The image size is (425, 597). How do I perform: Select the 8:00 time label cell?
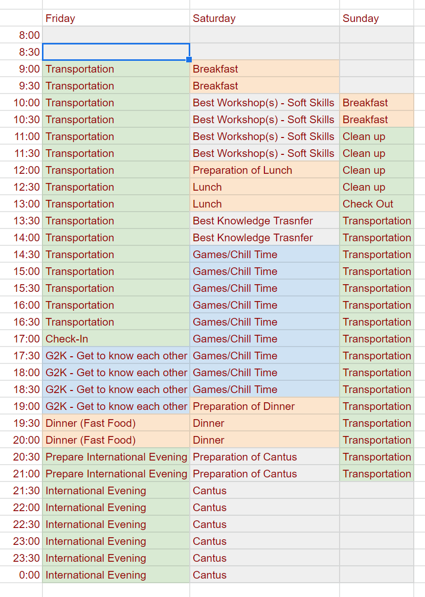[21, 35]
